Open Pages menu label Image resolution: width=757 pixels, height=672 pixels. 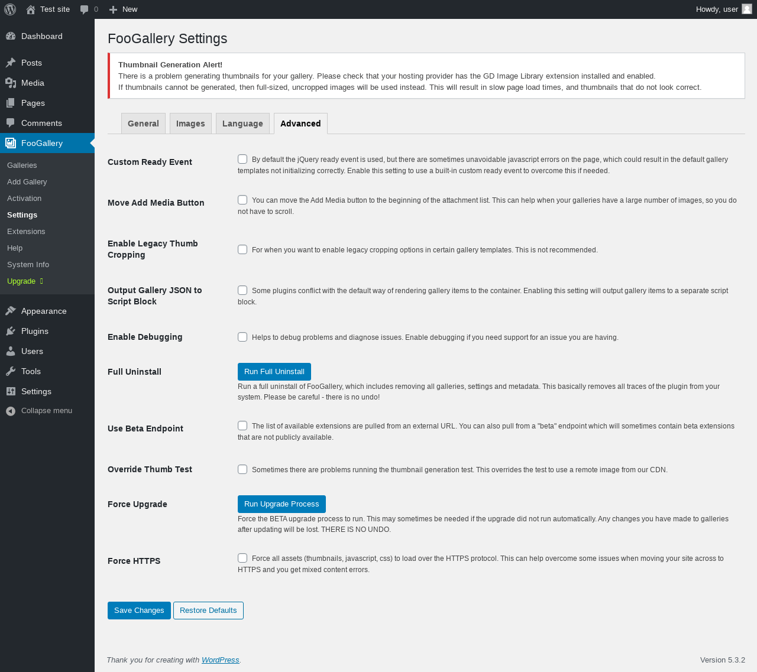point(33,103)
